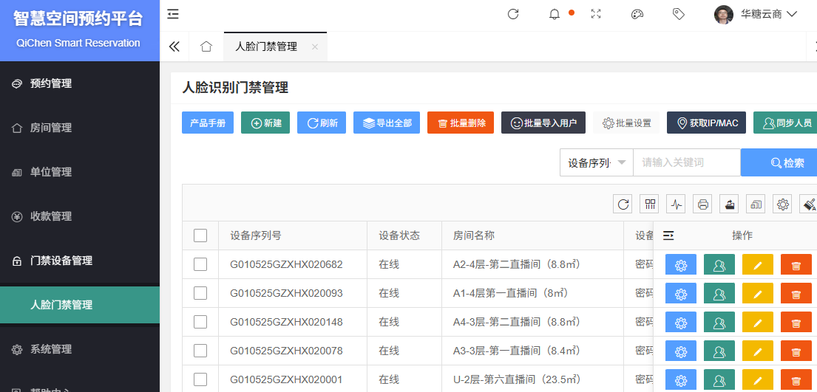Open the theme palette icon
The height and width of the screenshot is (392, 817).
point(637,14)
